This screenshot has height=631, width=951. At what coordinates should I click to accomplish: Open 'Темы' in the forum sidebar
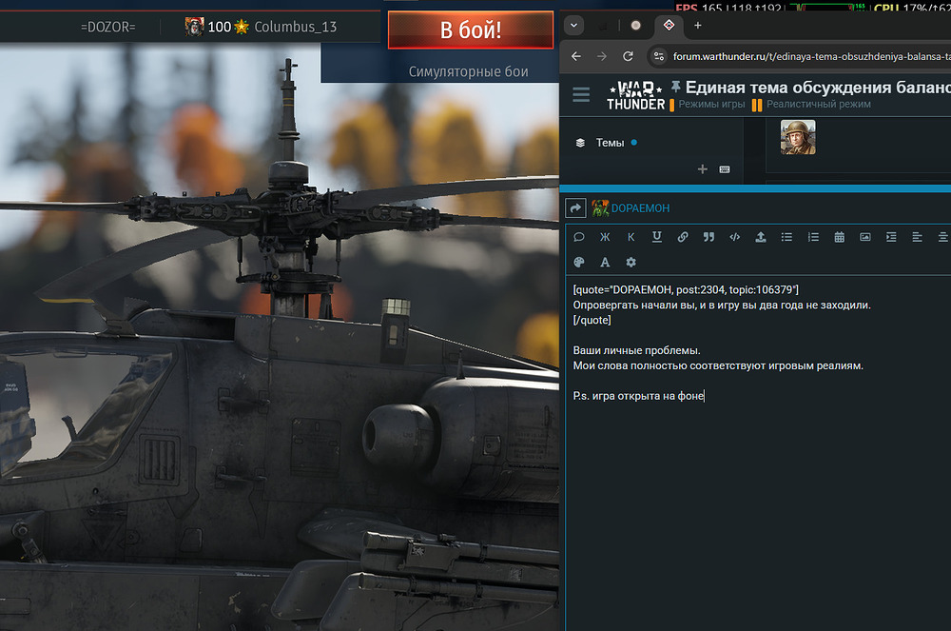610,143
